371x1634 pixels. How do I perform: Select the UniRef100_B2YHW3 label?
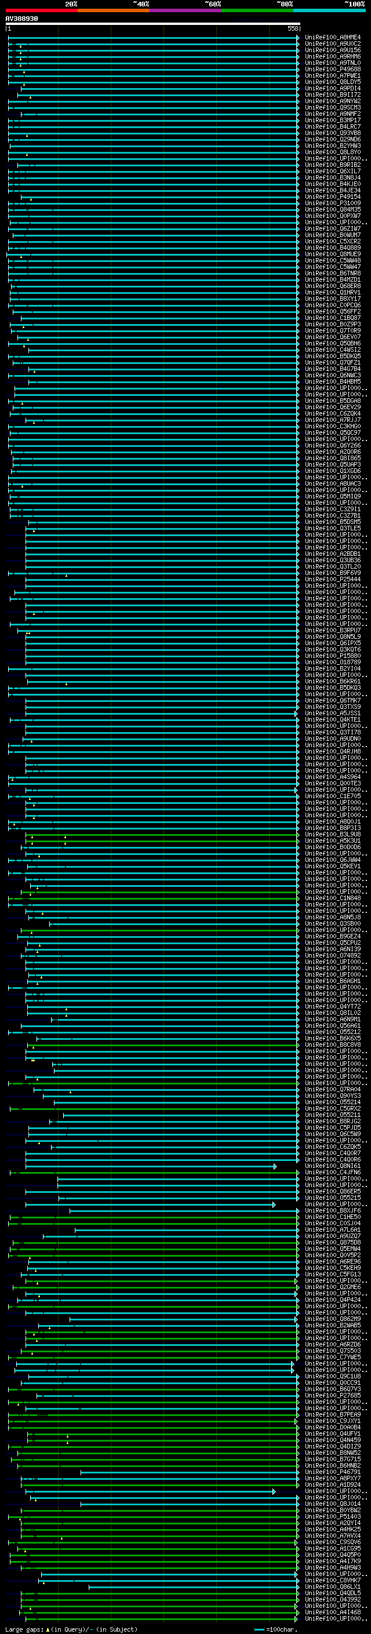[x=333, y=146]
